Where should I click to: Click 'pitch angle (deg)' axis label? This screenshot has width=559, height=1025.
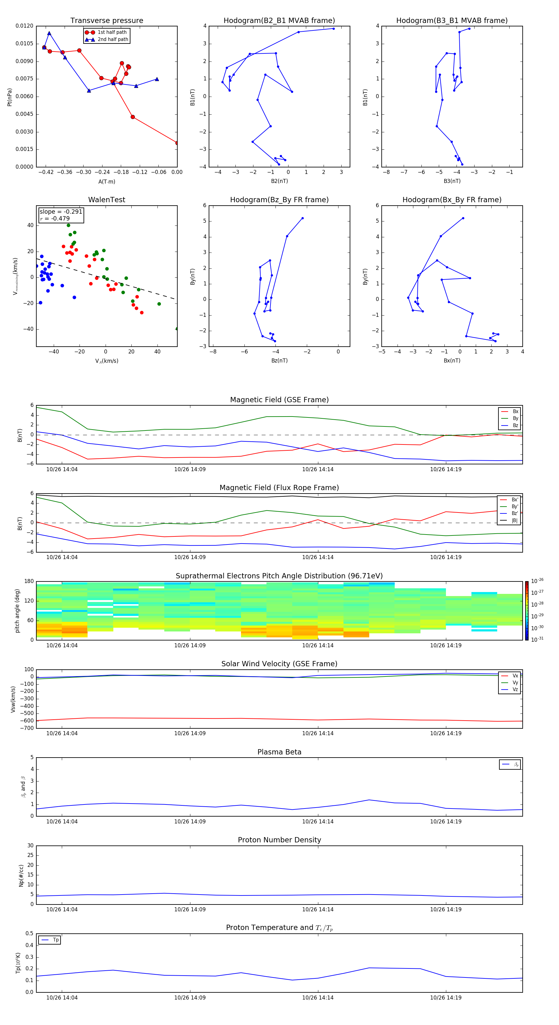click(x=17, y=611)
